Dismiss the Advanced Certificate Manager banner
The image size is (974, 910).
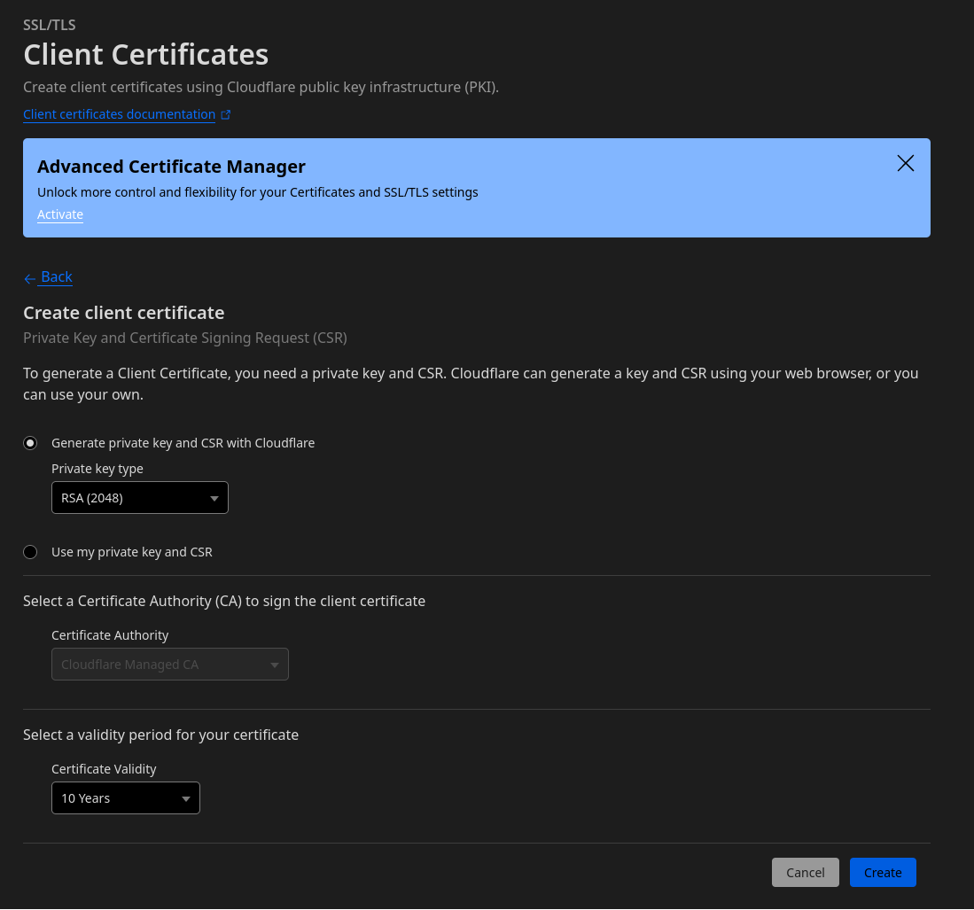click(905, 163)
